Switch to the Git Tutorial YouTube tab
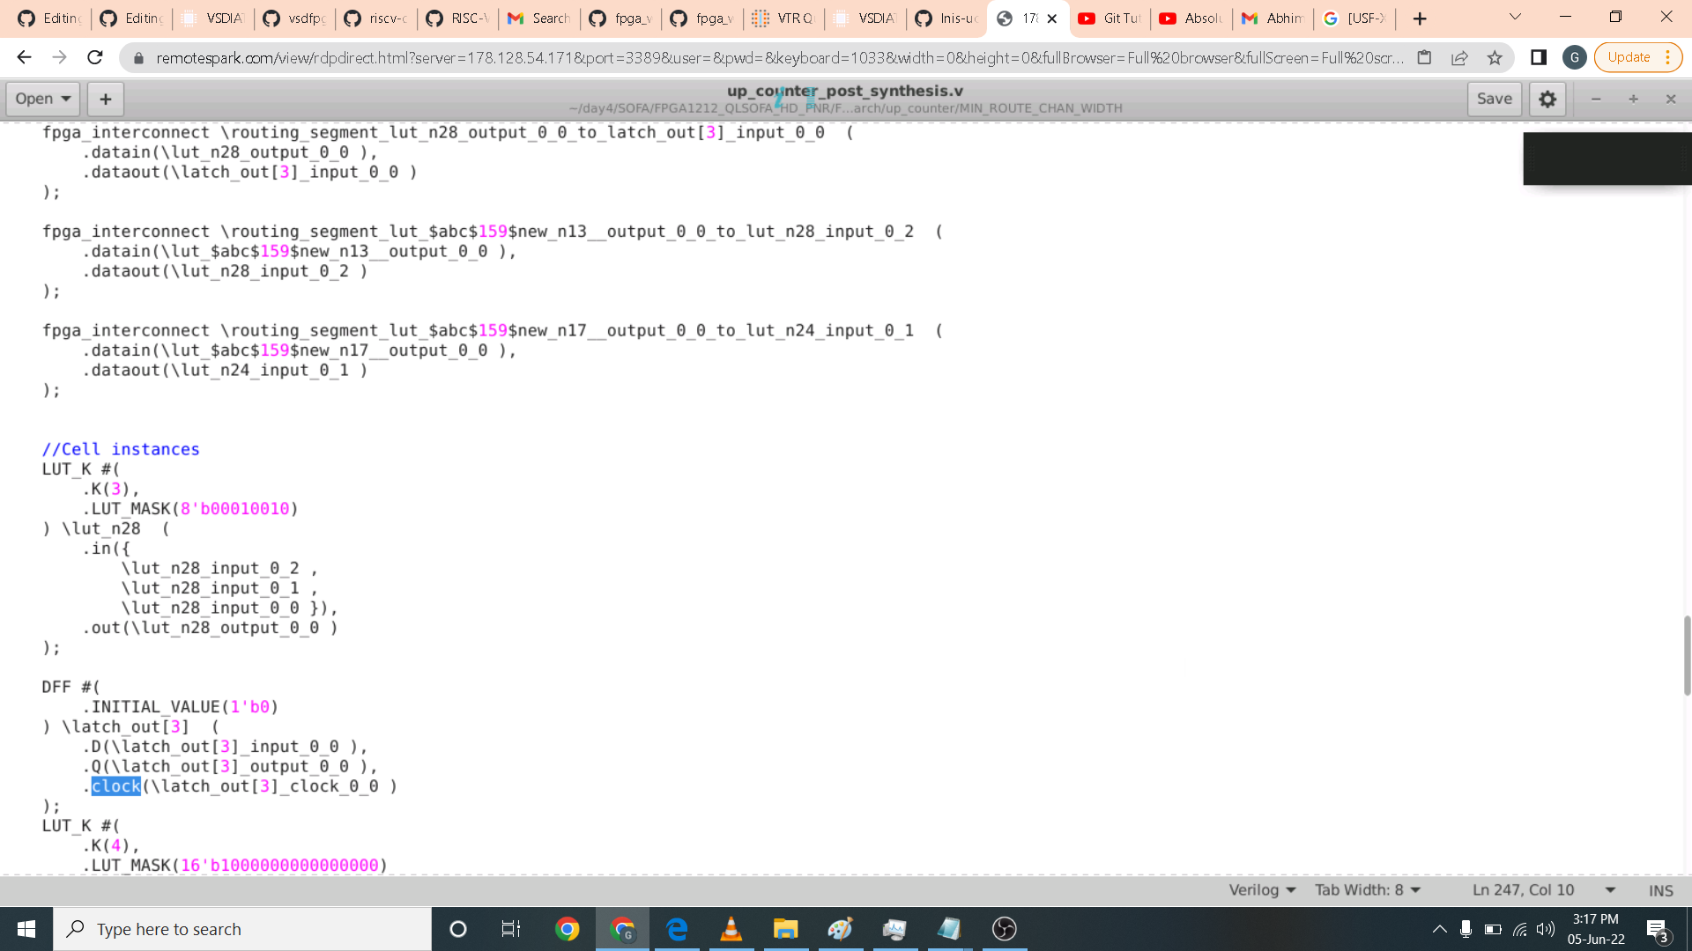This screenshot has height=951, width=1692. click(x=1109, y=18)
